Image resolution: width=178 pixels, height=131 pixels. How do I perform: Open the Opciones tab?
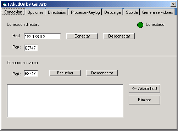point(35,12)
